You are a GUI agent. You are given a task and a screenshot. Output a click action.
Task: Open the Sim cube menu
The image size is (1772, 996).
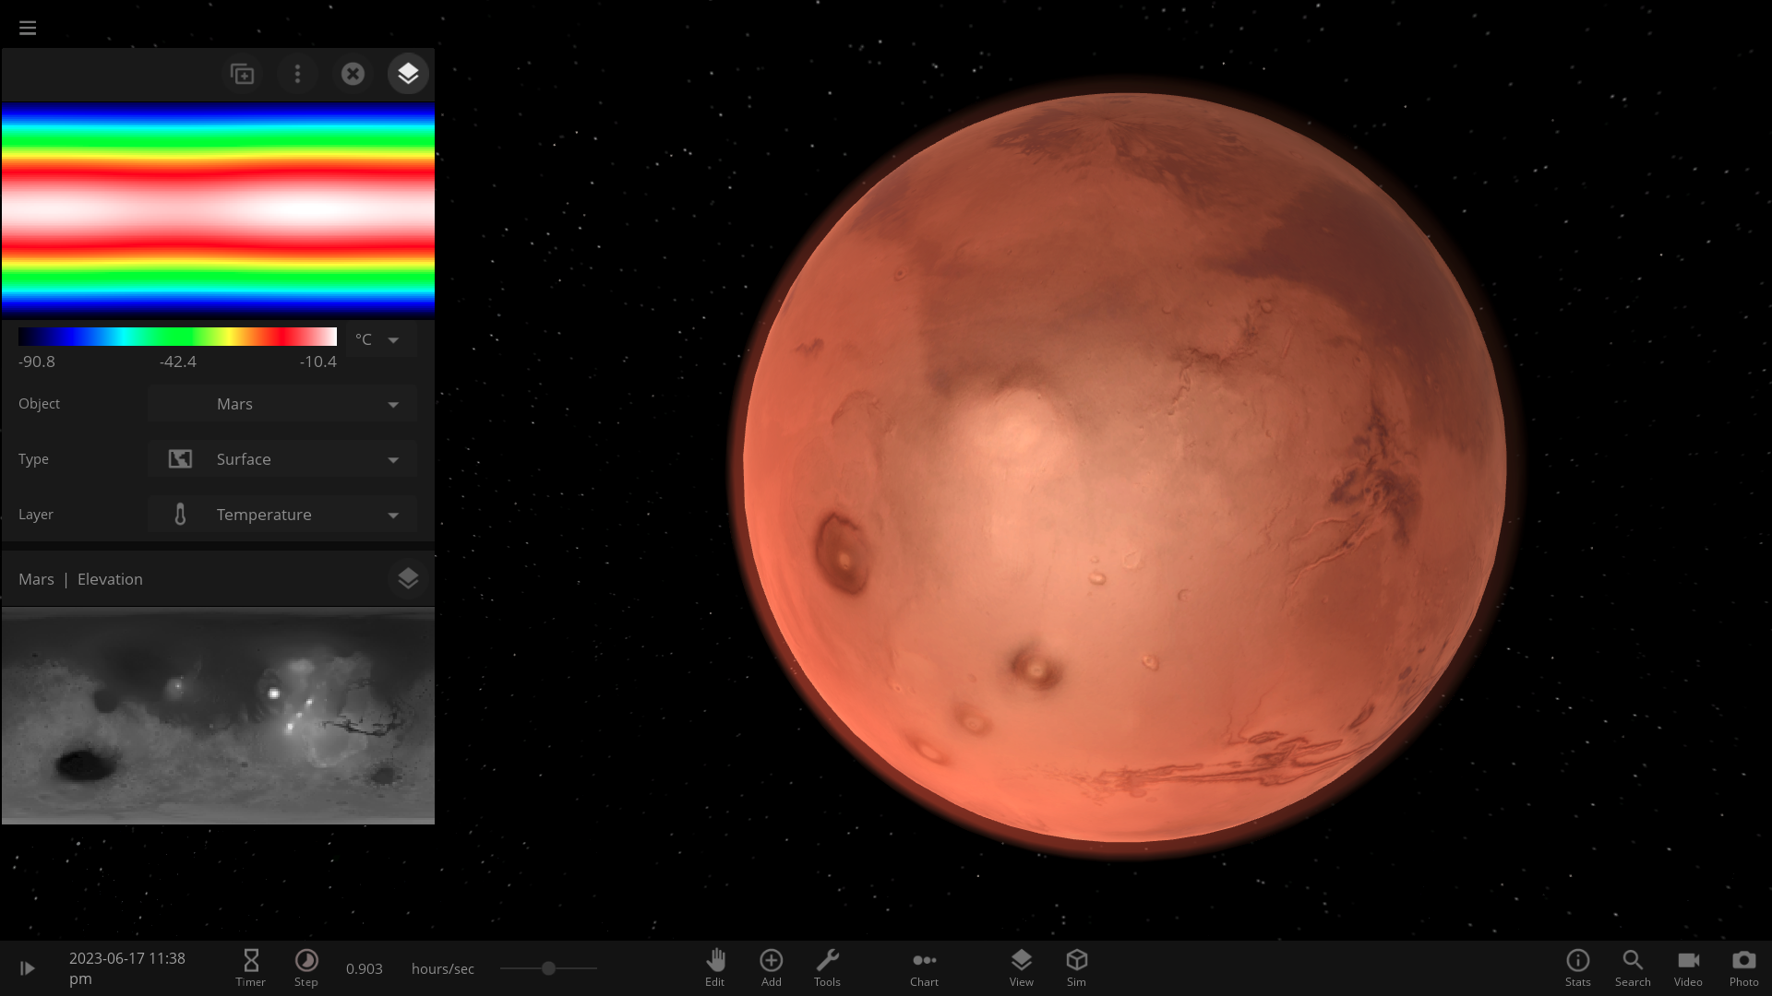click(x=1076, y=967)
